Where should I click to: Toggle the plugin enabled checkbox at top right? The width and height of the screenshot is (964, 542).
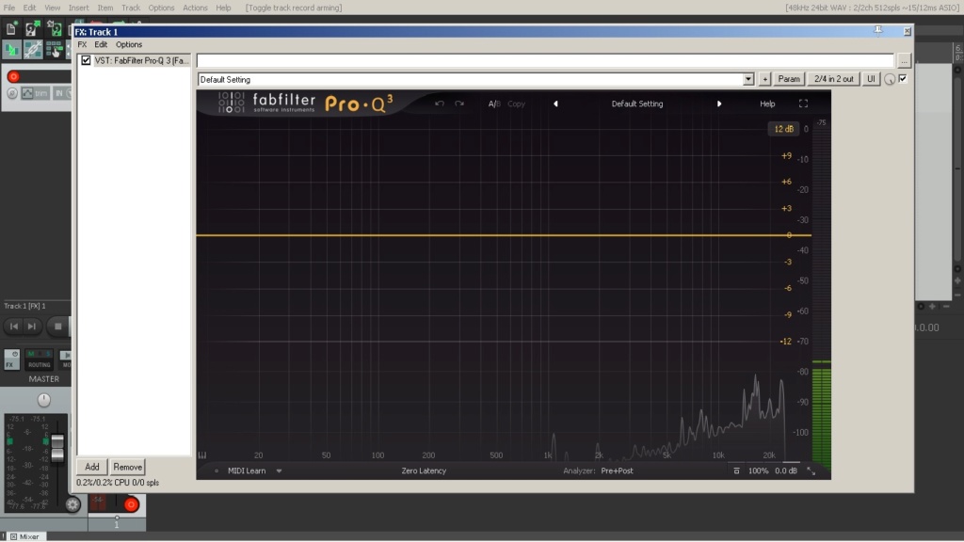pyautogui.click(x=903, y=79)
